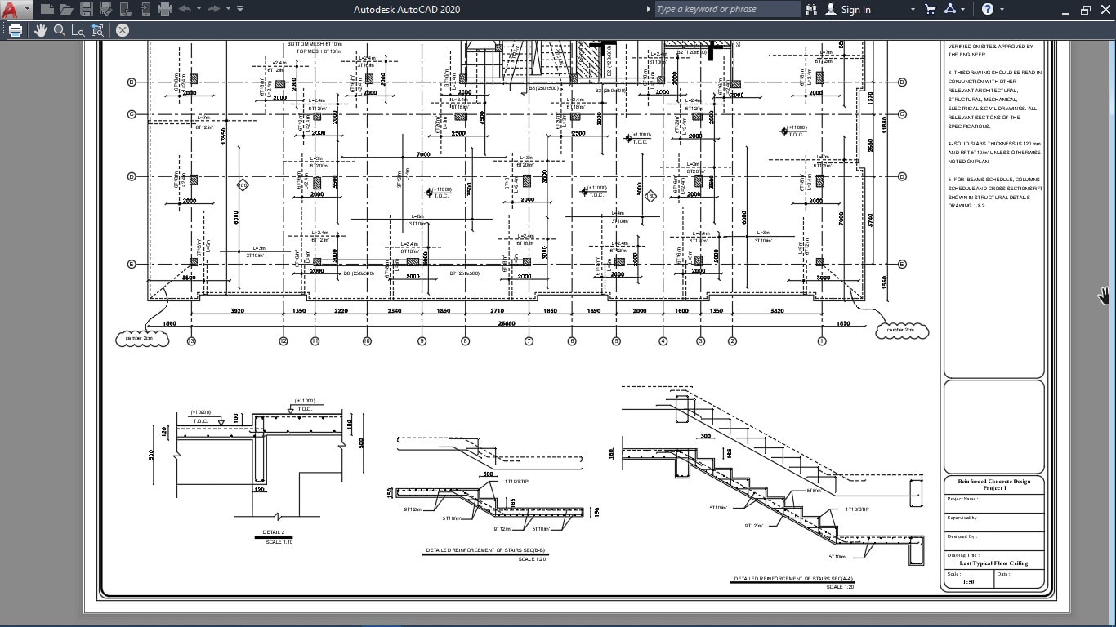This screenshot has height=627, width=1116.
Task: Save to Web & Mobile icon
Action: pyautogui.click(x=145, y=9)
